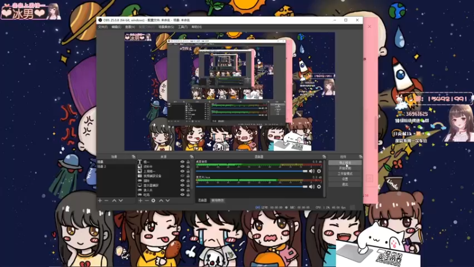Hide the 吃鸡 source with eye icon
This screenshot has width=474, height=267.
182,195
